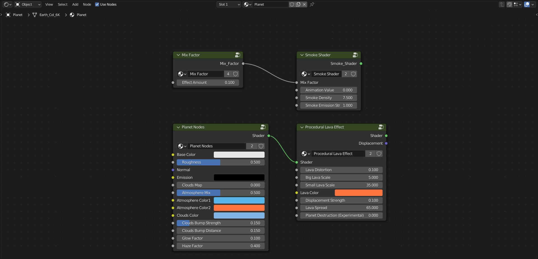Click the Lava Color orange swatch
The height and width of the screenshot is (259, 538).
358,193
